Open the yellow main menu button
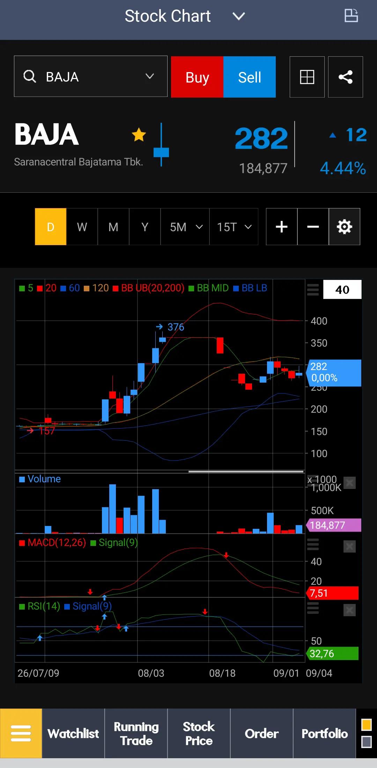Image resolution: width=377 pixels, height=768 pixels. tap(21, 733)
